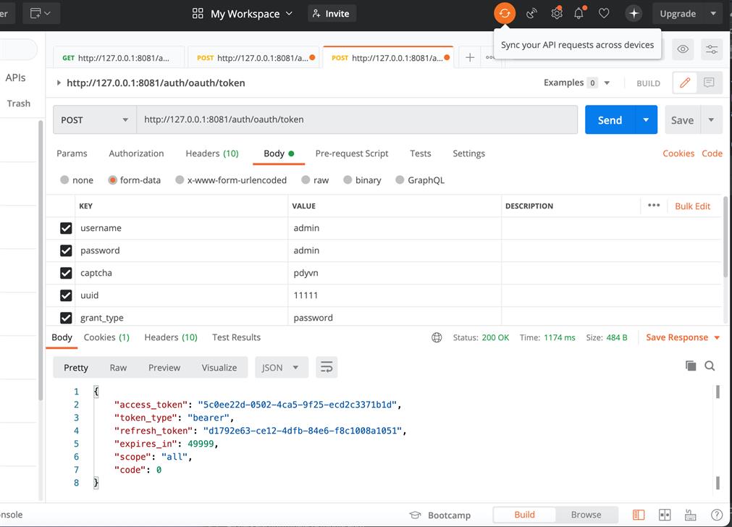Screen dimensions: 732x527
Task: Send the POST request
Action: (610, 120)
